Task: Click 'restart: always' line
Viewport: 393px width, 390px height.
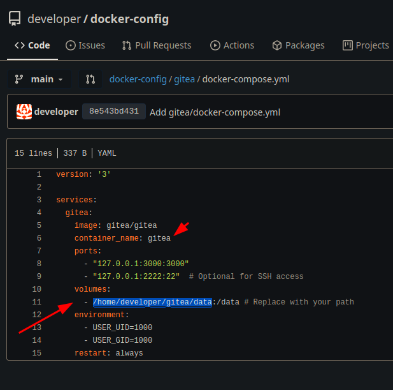Action: tap(108, 353)
